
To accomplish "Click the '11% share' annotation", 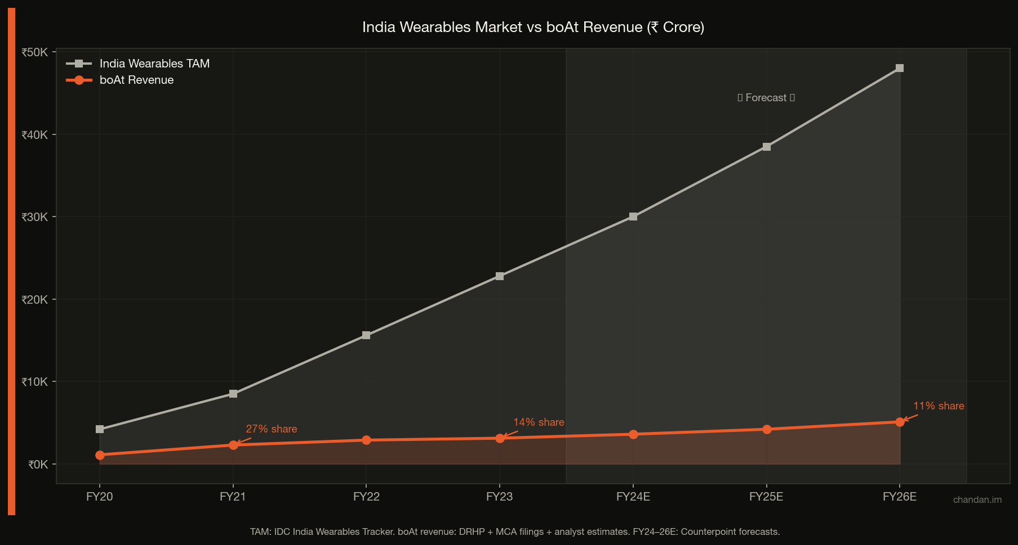I will (939, 406).
